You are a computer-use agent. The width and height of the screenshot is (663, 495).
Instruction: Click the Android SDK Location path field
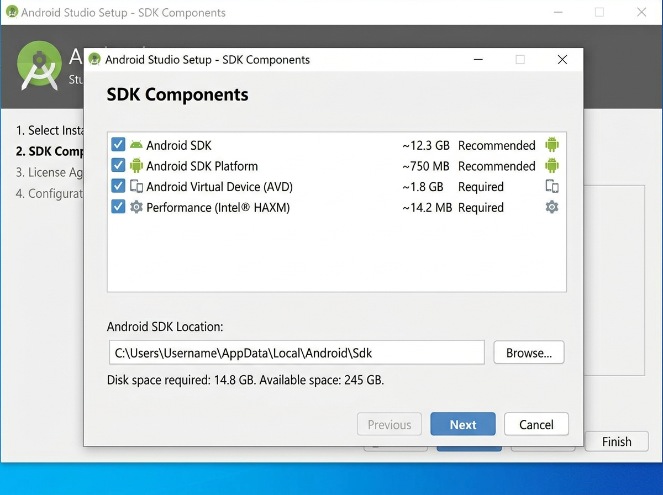coord(297,352)
